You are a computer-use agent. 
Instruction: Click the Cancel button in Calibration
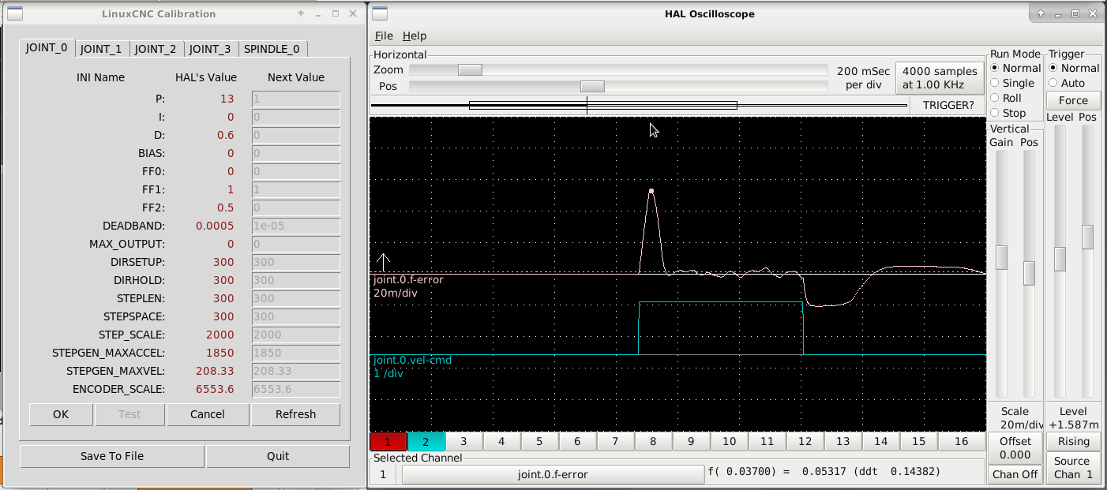(208, 414)
